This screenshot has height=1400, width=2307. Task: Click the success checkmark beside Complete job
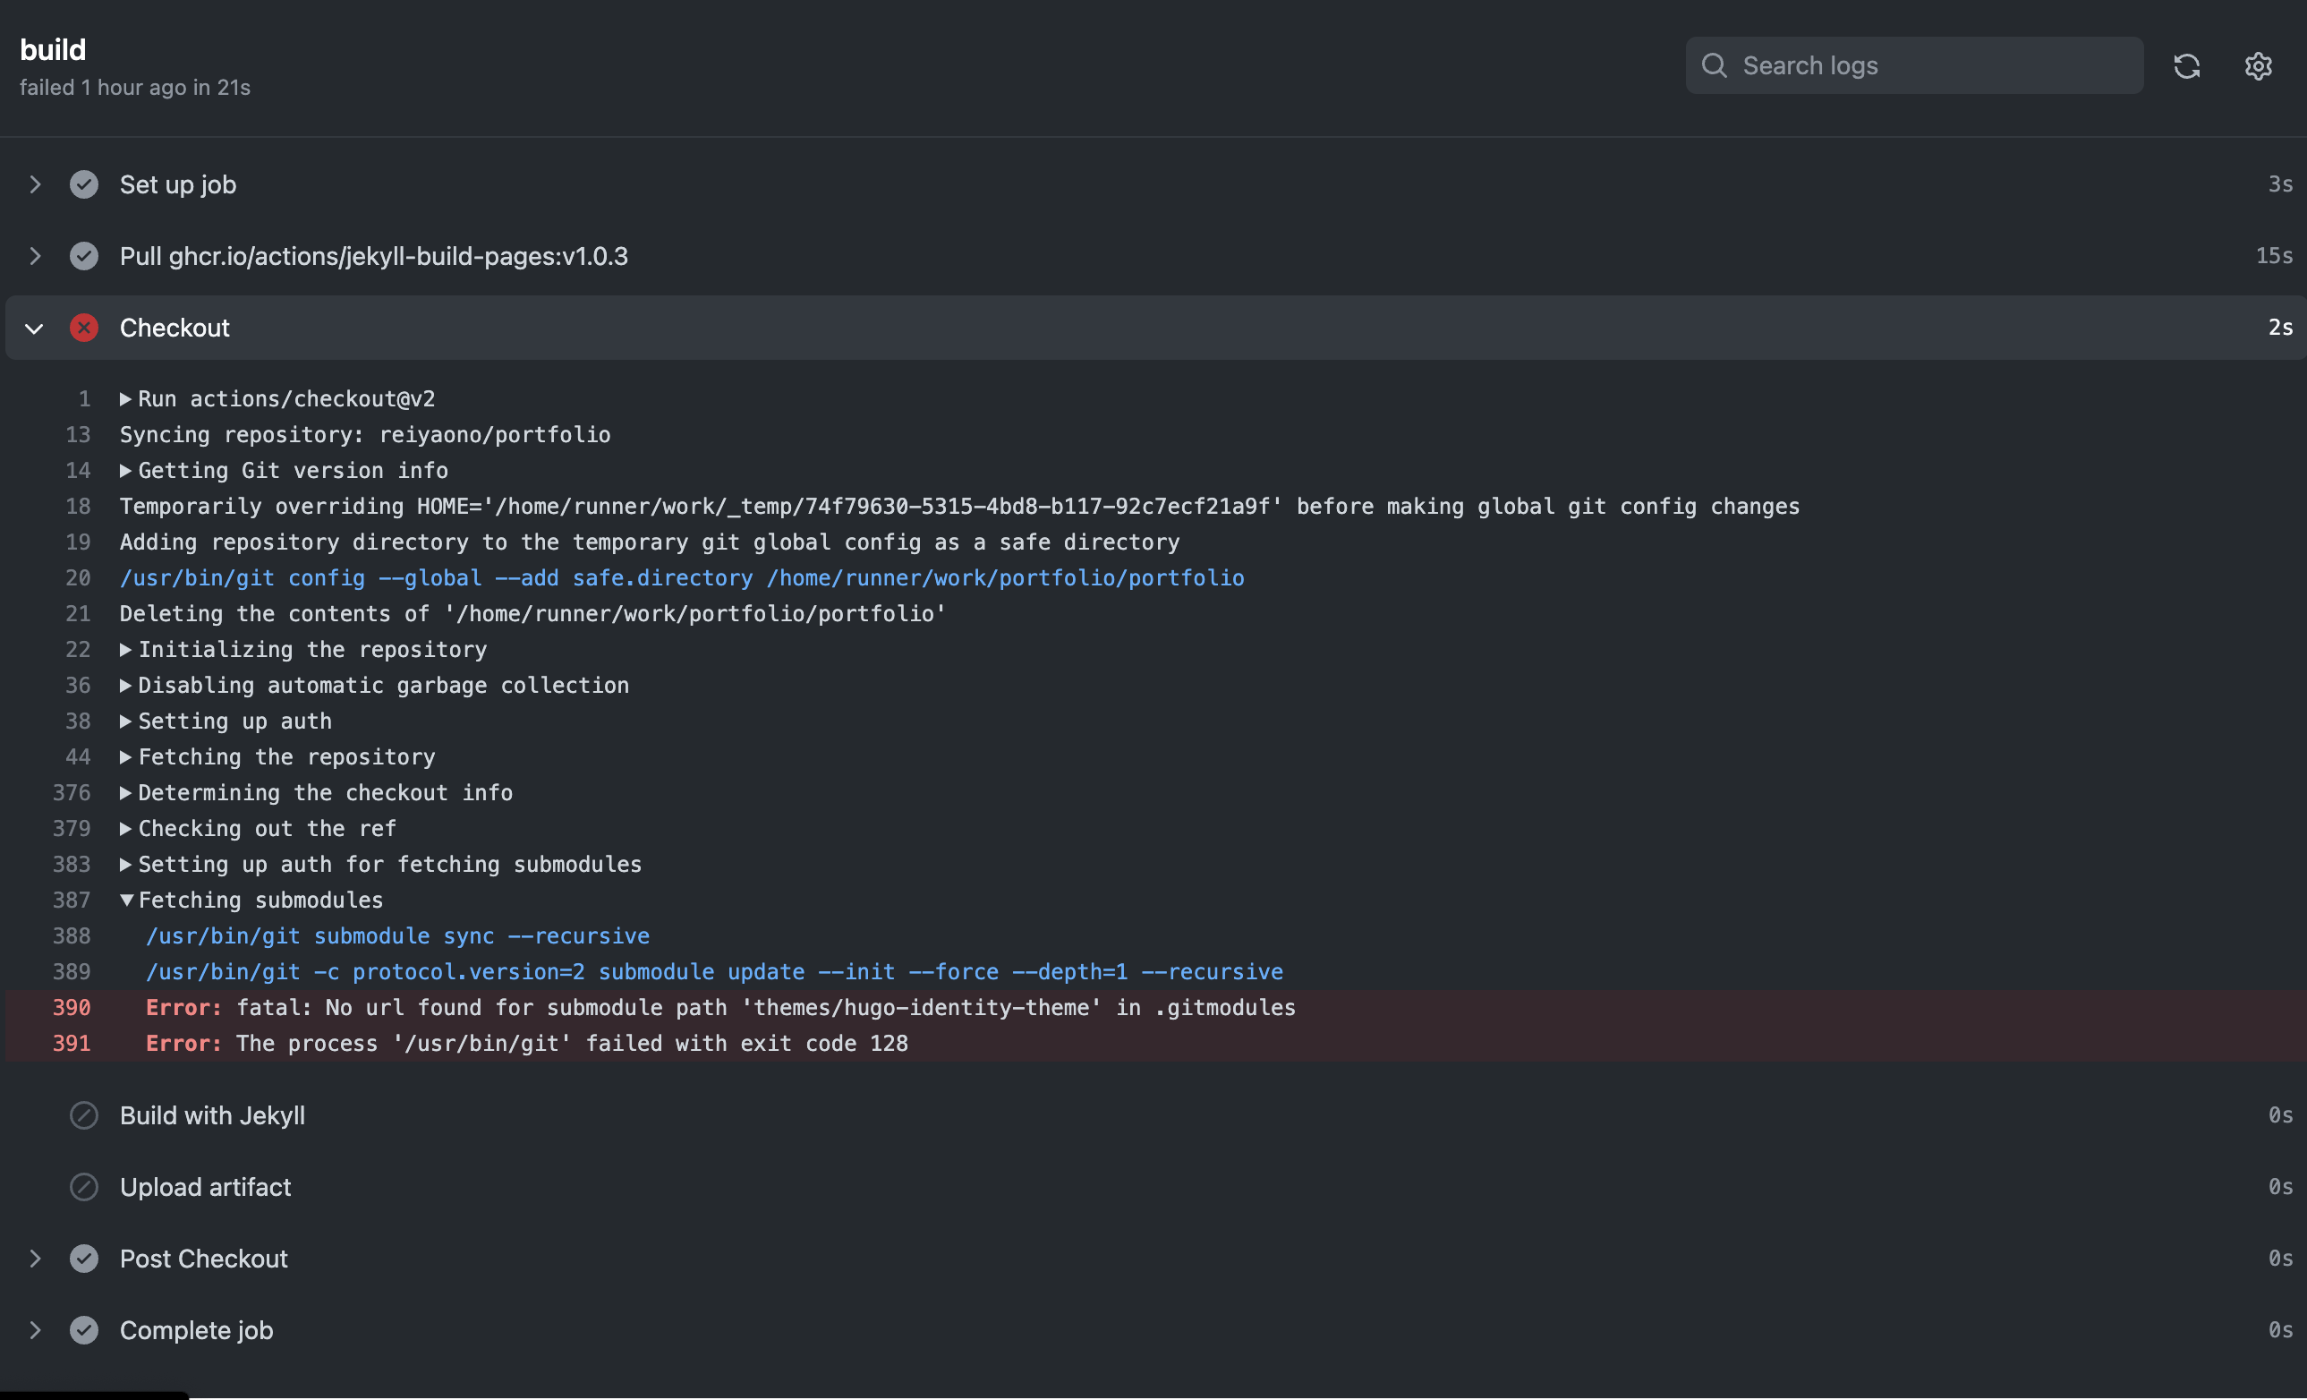(84, 1331)
